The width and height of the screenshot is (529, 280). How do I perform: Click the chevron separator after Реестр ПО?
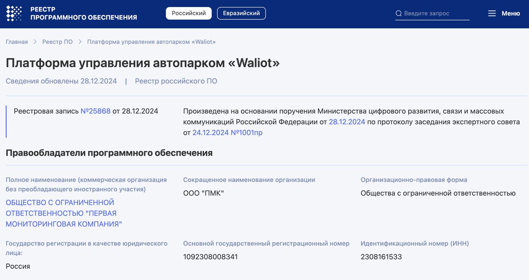(x=80, y=42)
